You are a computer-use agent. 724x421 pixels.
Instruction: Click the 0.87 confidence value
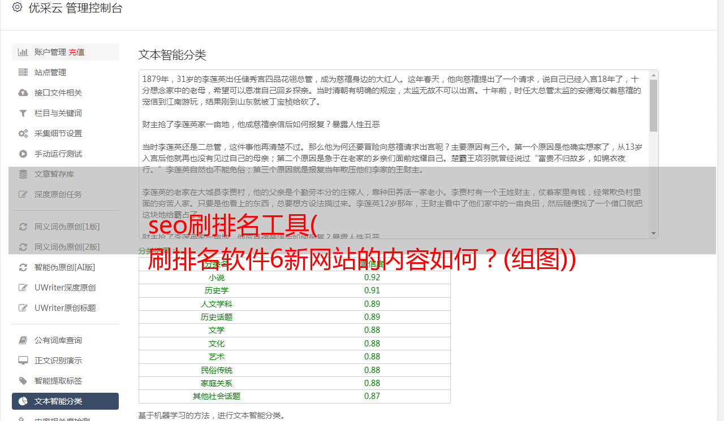pos(372,396)
